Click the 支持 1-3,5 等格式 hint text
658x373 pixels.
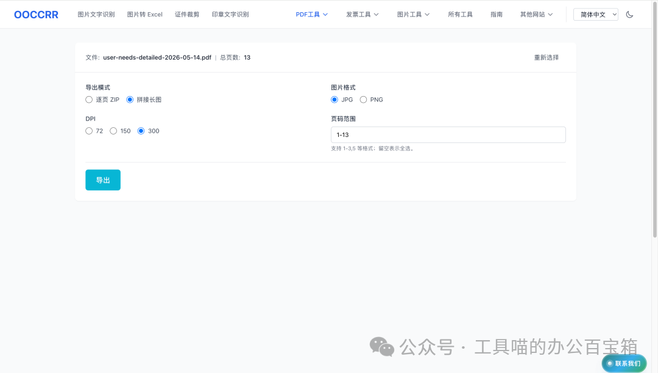[x=373, y=148]
